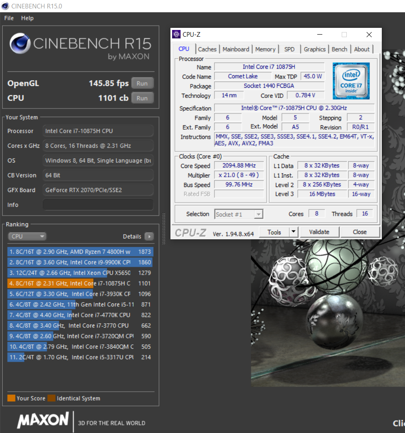This screenshot has width=405, height=433.
Task: Select ranking row Intel Core i7-3720QM
Action: [x=80, y=336]
